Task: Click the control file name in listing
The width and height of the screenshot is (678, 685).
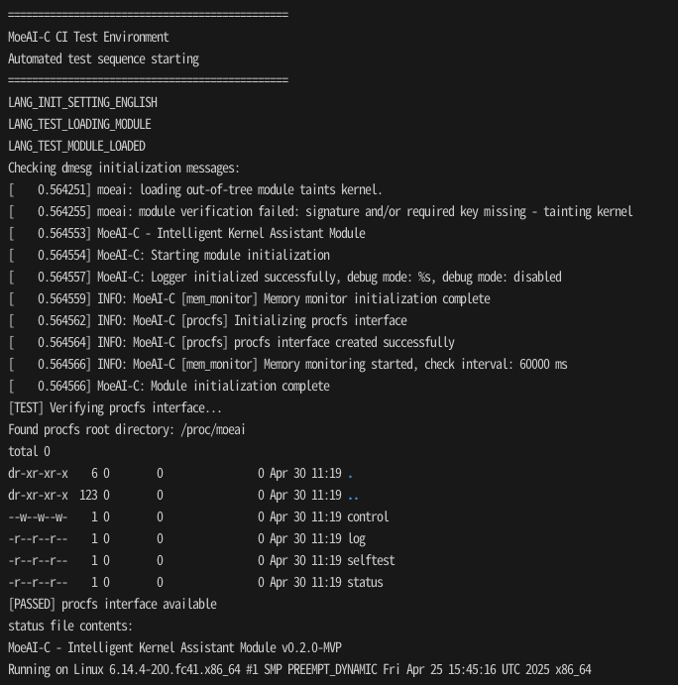Action: coord(368,516)
